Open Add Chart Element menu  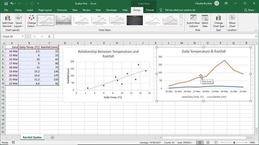coord(8,21)
